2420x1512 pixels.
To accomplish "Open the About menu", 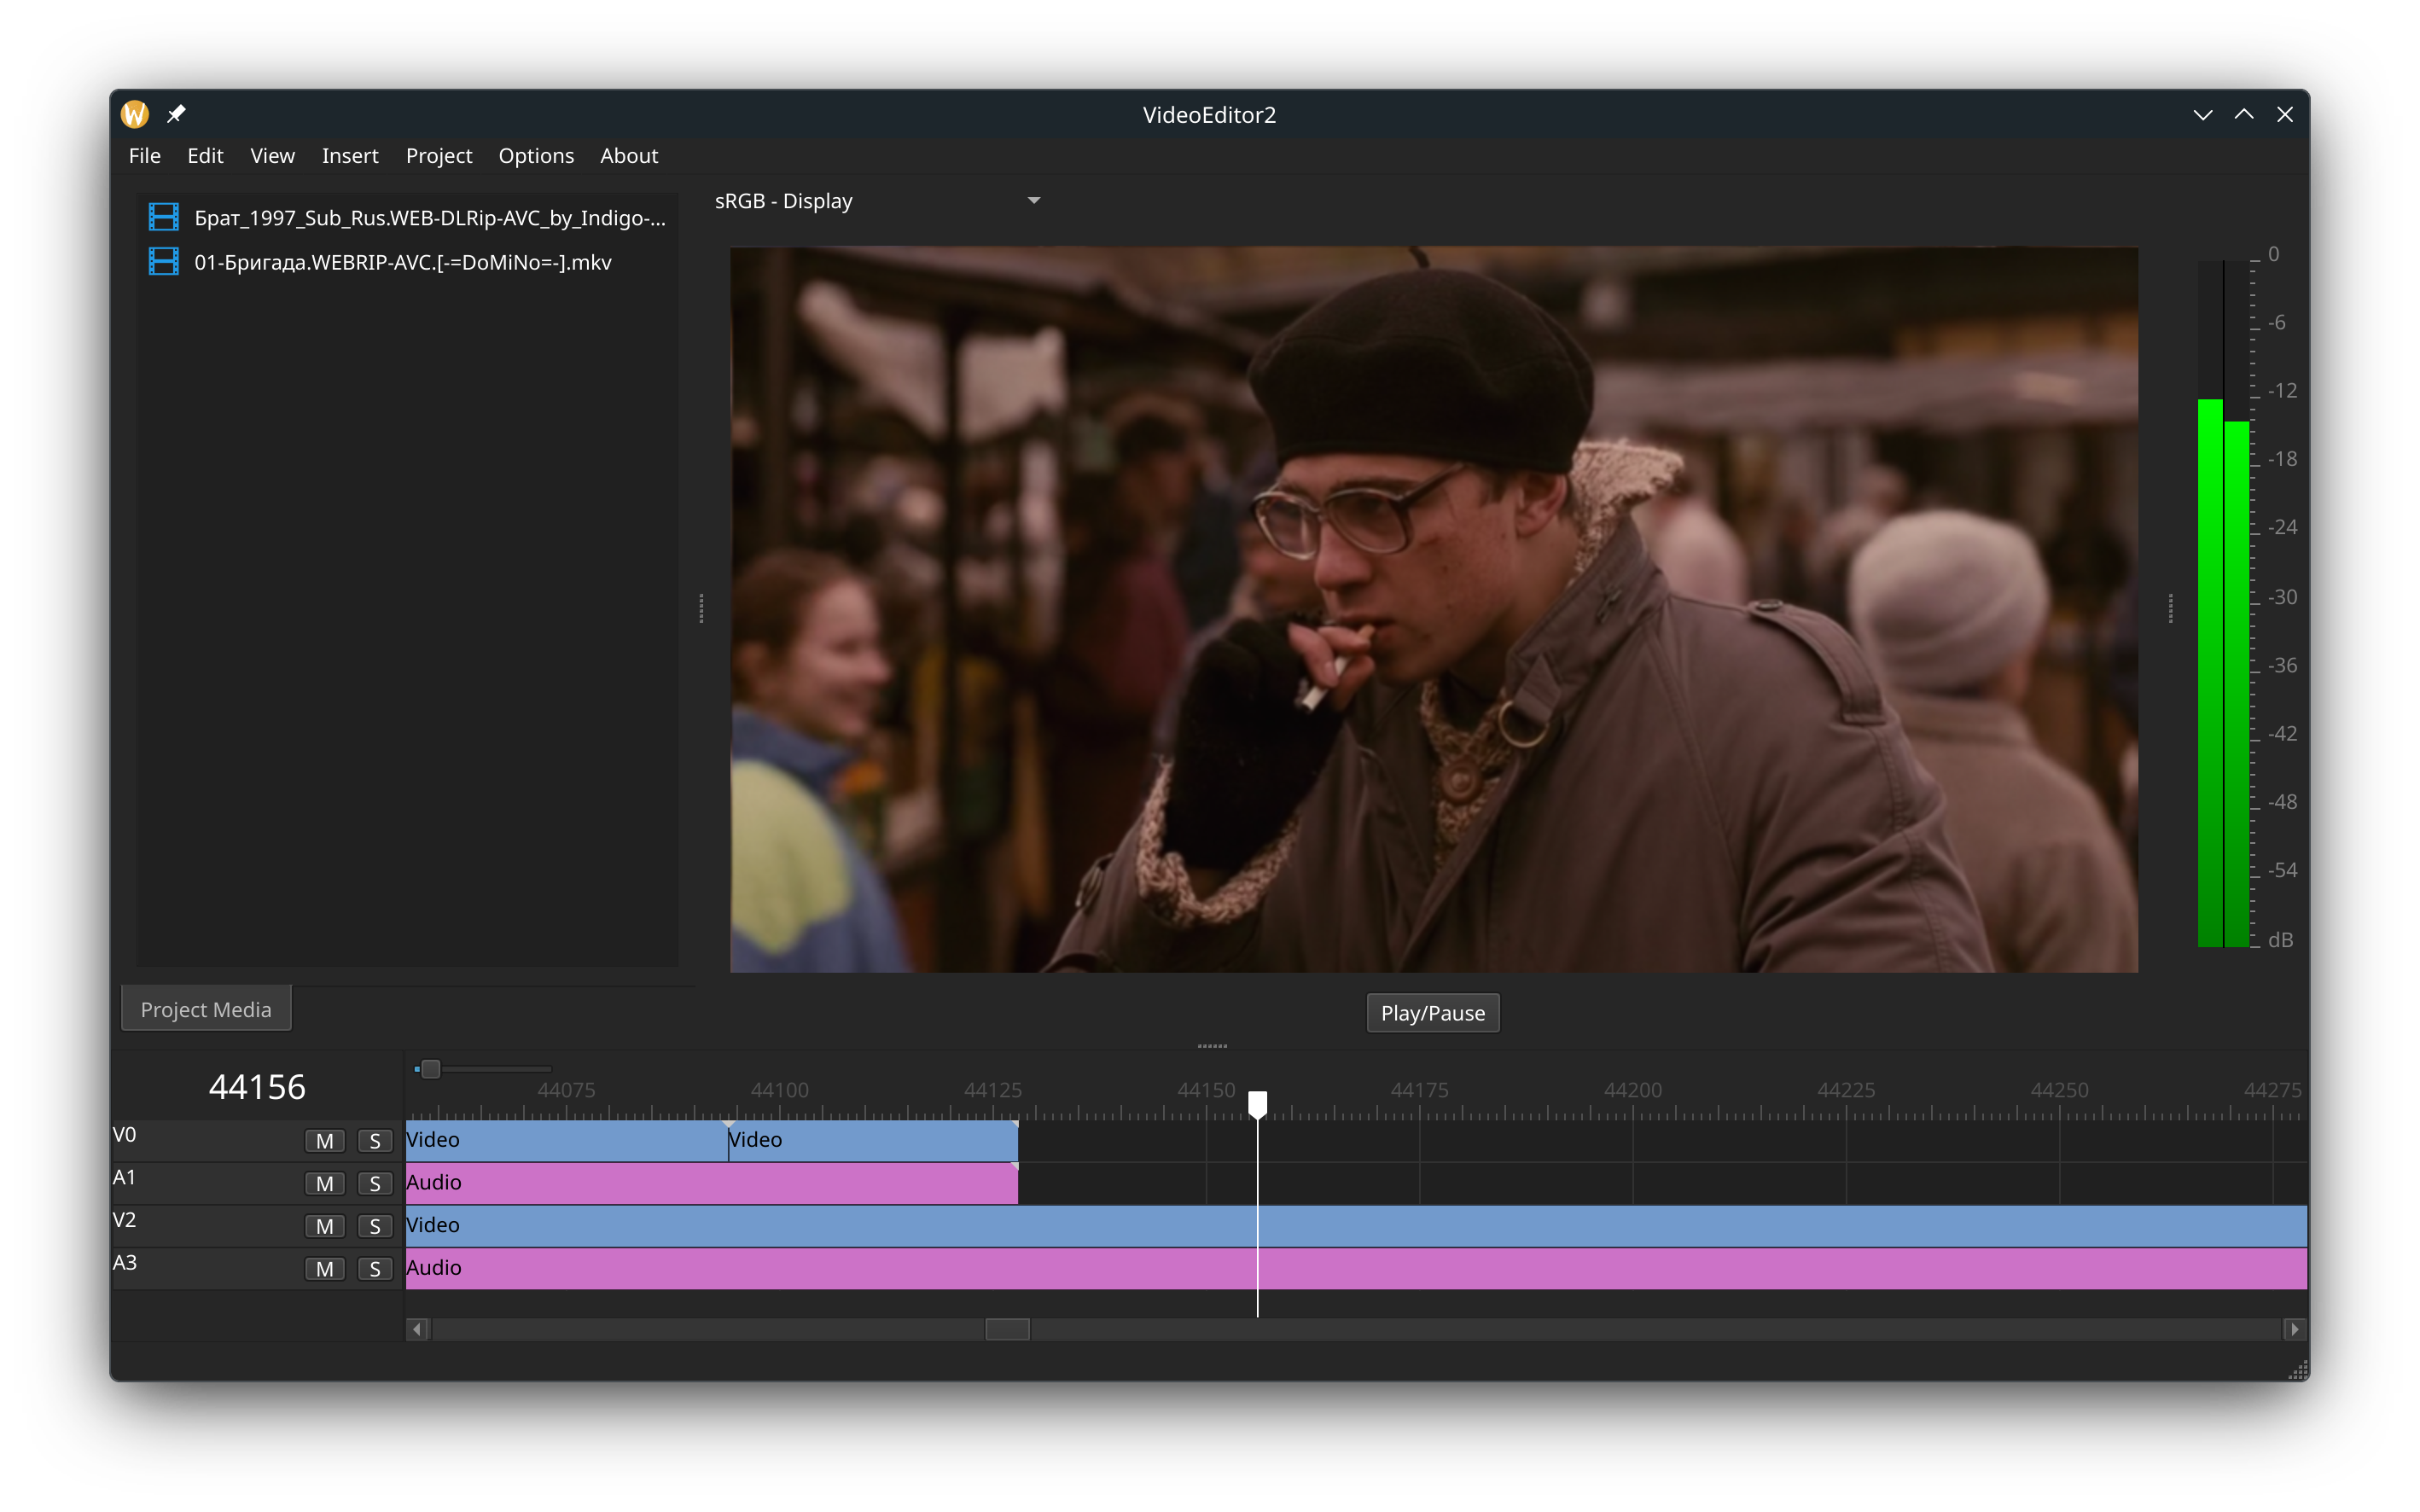I will (629, 156).
